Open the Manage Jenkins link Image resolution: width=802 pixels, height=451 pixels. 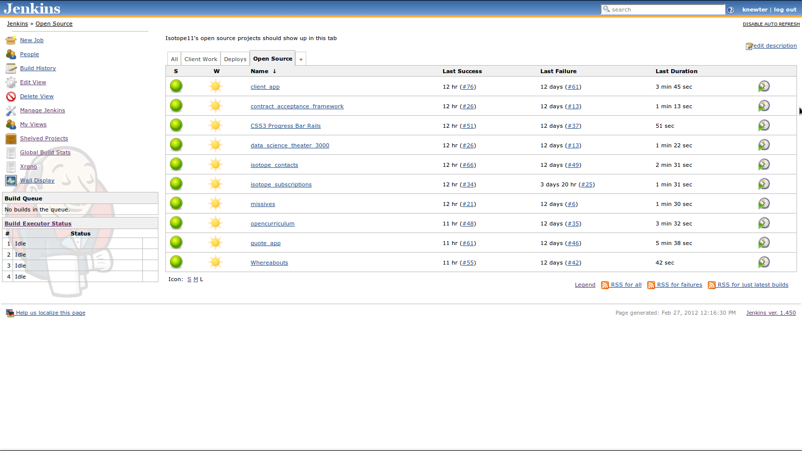pyautogui.click(x=43, y=110)
